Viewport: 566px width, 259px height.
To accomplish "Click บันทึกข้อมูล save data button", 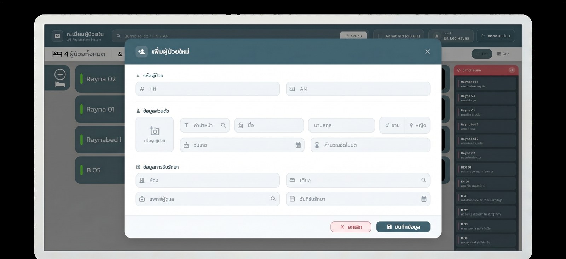I will 403,227.
